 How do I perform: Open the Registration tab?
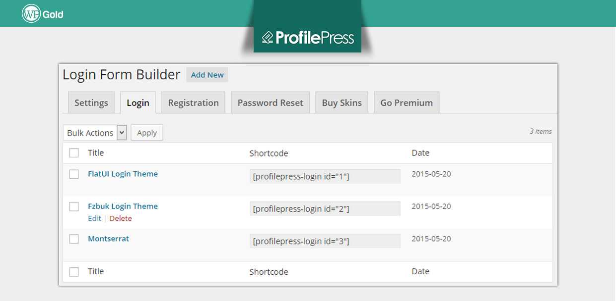pos(193,102)
